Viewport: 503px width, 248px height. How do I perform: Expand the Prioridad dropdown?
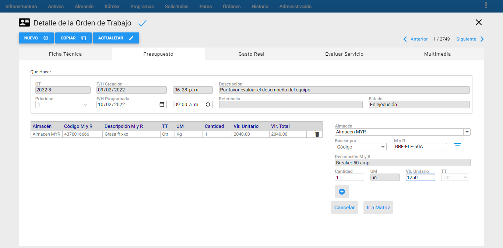coord(62,105)
